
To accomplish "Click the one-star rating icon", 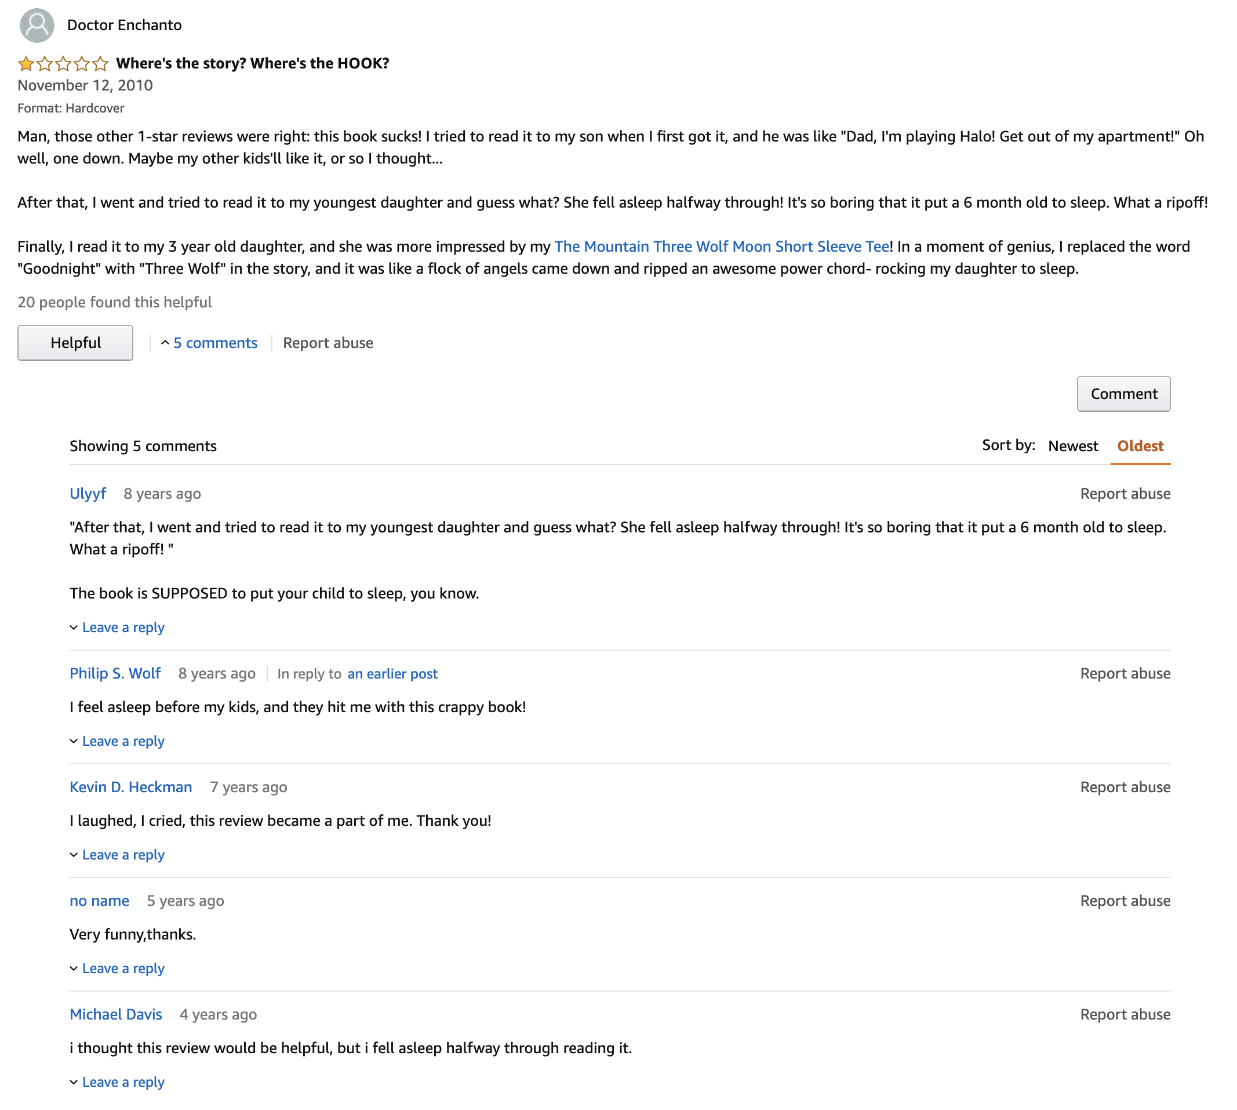I will 63,63.
